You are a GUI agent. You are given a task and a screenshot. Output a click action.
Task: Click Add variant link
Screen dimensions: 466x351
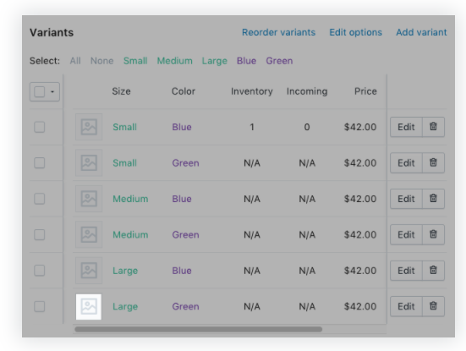click(x=421, y=32)
